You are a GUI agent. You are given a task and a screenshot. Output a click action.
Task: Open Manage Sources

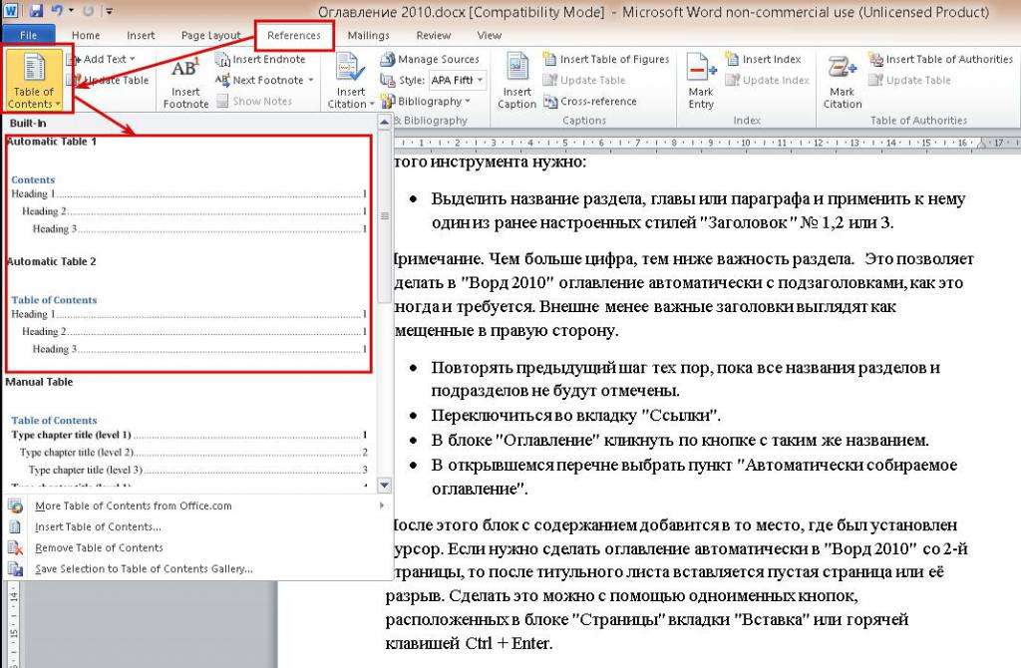tap(430, 59)
